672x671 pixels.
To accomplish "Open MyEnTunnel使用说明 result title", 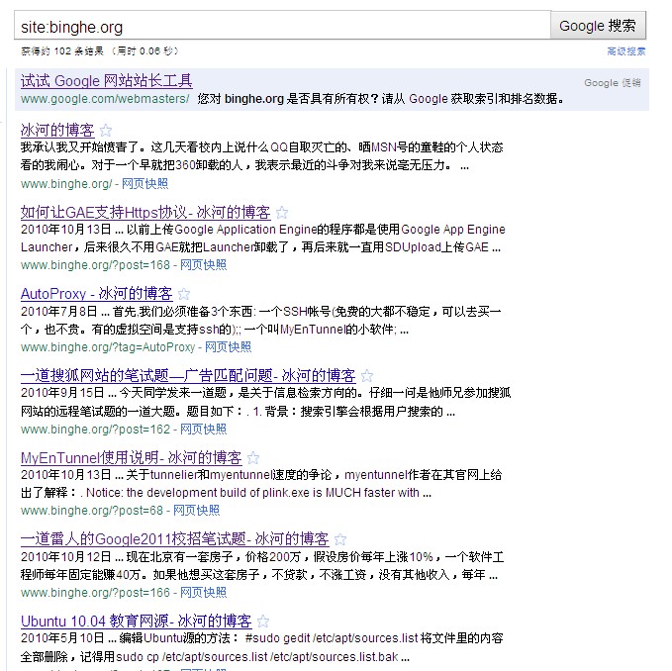I will tap(132, 457).
